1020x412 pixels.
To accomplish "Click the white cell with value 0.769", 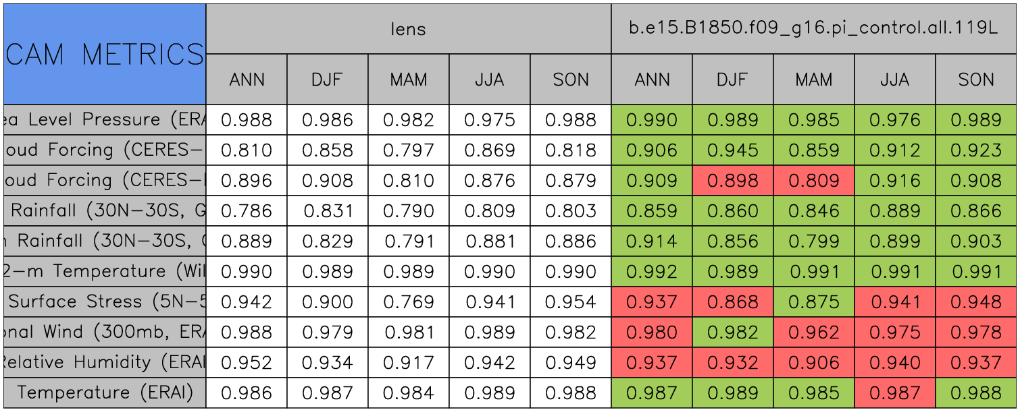I will point(408,301).
